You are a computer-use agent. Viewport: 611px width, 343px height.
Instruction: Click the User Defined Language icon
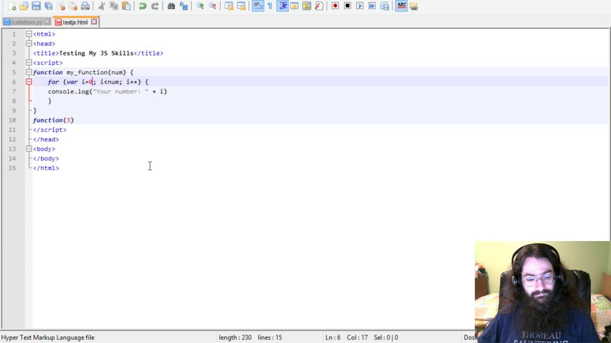295,6
